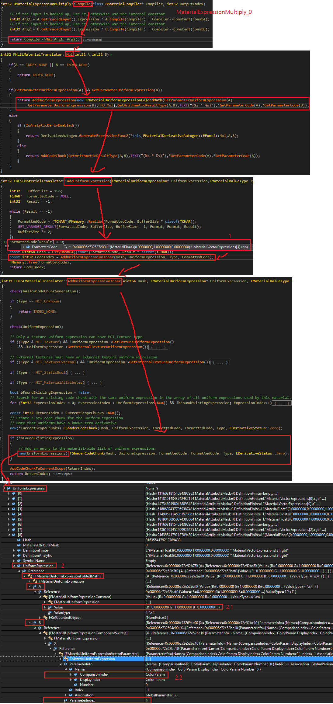Click '≤ 1ms elapsed' PerfTip after return ReturnIndex
The height and width of the screenshot is (704, 333).
click(x=63, y=474)
